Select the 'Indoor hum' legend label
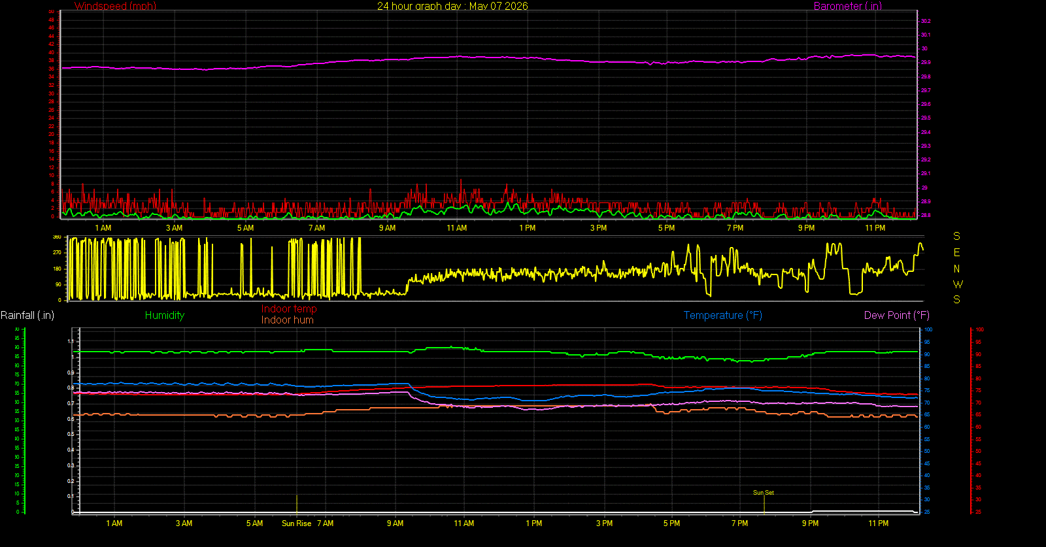 [x=288, y=320]
